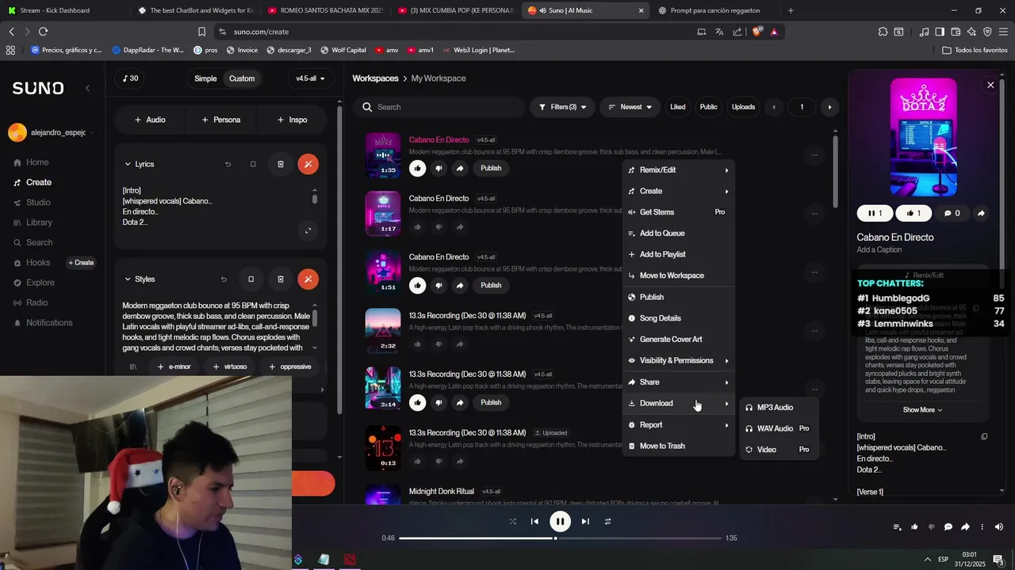Open the Remix/Edit submenu

pyautogui.click(x=678, y=170)
